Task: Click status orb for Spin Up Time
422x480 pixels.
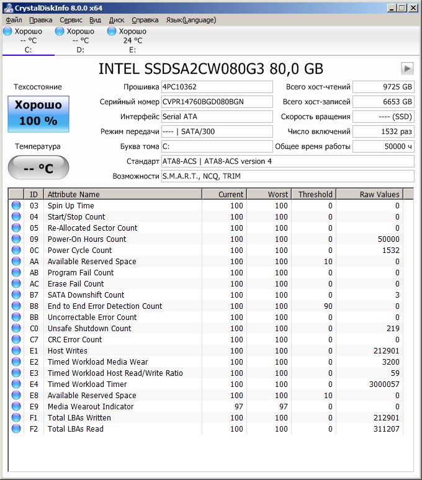Action: click(x=16, y=206)
